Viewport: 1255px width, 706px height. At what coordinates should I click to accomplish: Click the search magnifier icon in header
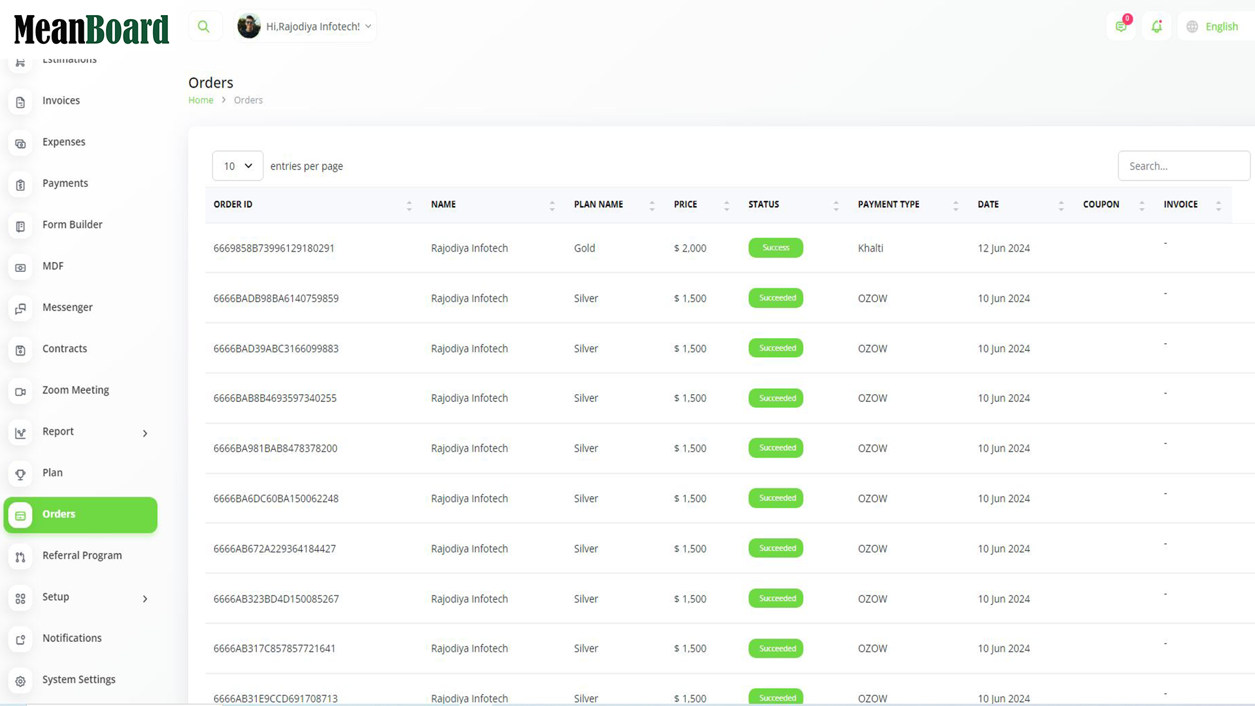coord(204,27)
